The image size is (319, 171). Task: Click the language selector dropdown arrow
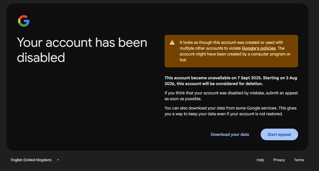pos(58,160)
